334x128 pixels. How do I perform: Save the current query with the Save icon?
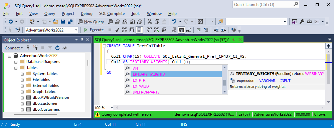[x=63, y=22]
